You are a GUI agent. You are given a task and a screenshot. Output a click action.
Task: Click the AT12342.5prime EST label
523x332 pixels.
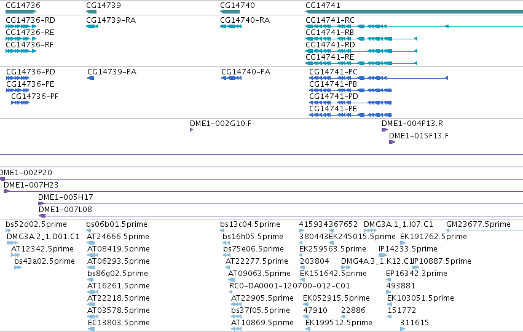point(42,249)
